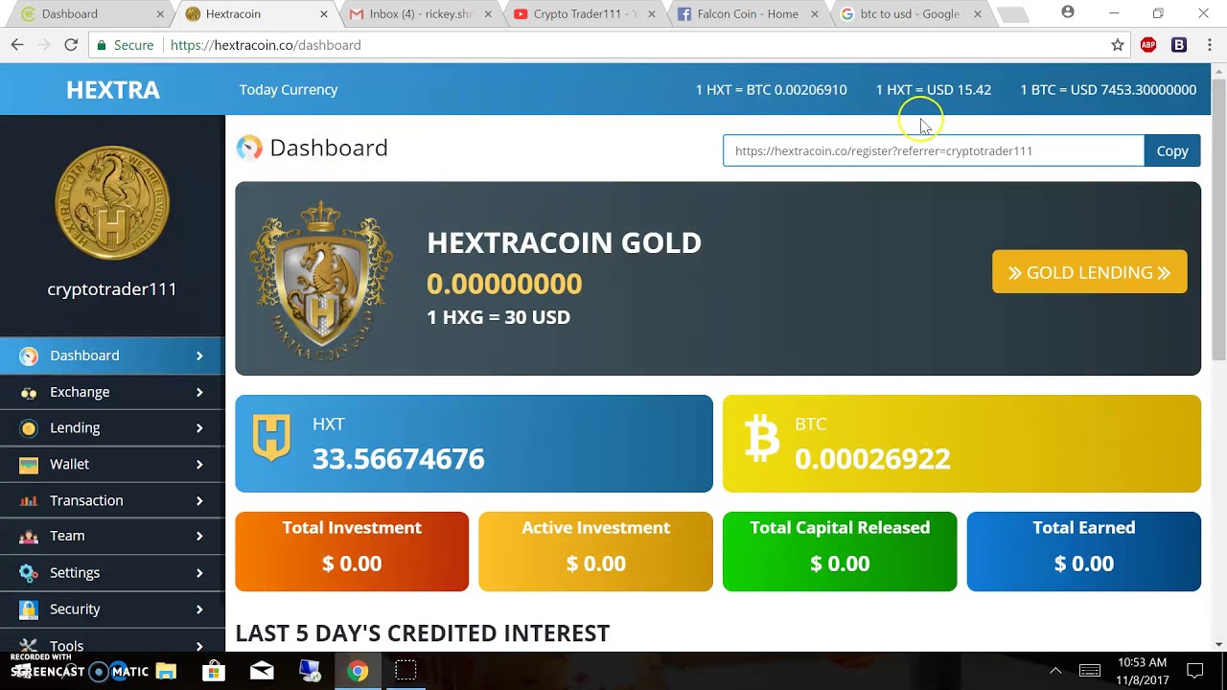Click the HXT balance 33.56674676

399,459
